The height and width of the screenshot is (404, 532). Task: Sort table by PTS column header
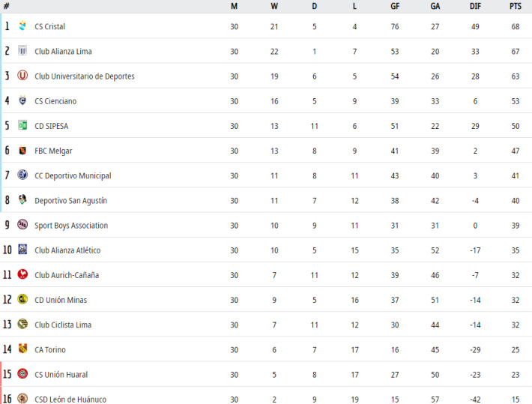(515, 6)
